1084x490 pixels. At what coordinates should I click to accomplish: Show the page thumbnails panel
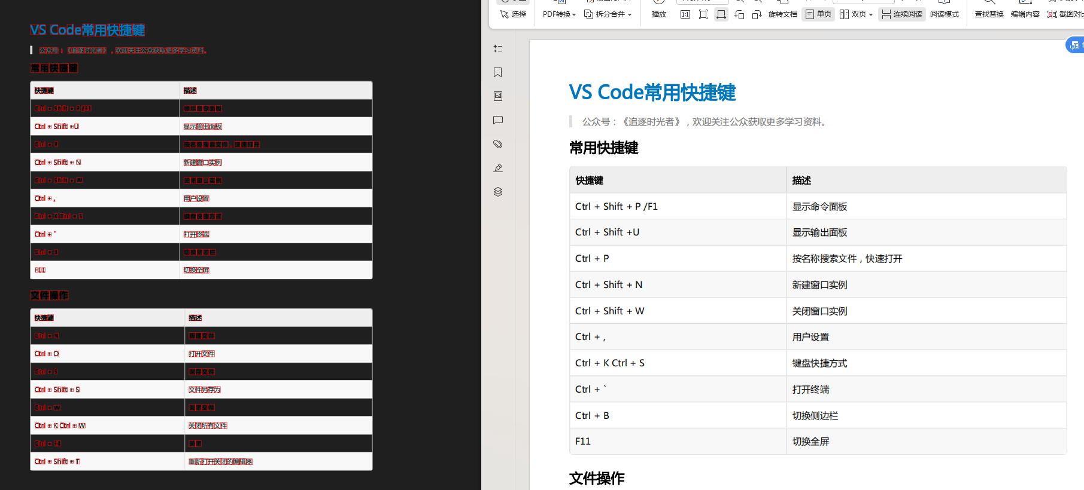click(x=497, y=96)
